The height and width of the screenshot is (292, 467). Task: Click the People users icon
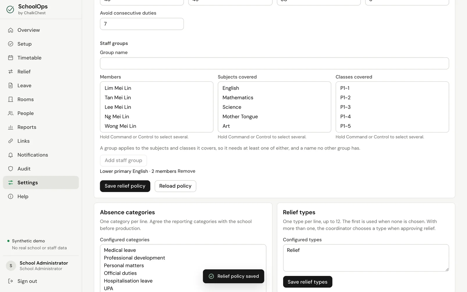pos(11,113)
